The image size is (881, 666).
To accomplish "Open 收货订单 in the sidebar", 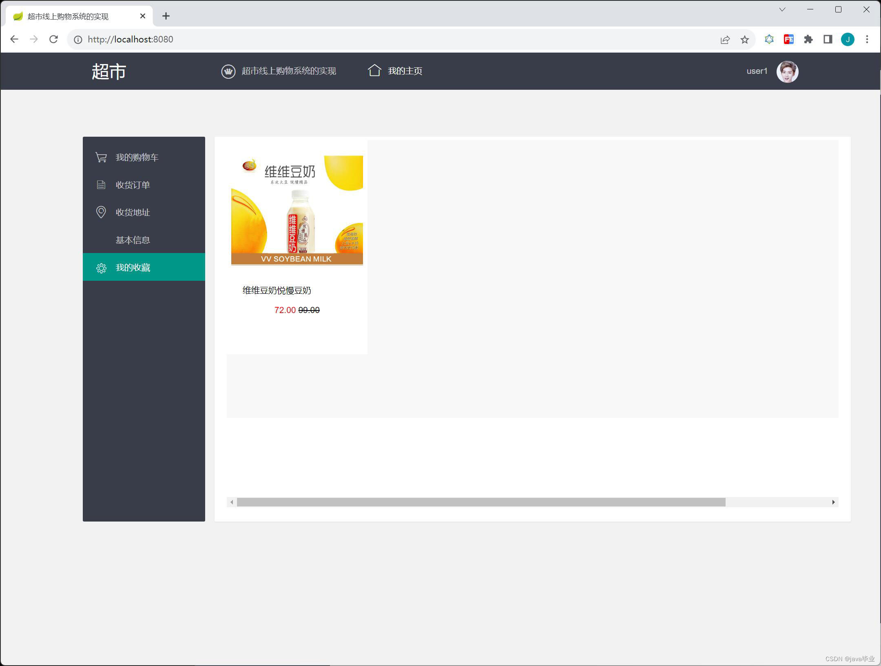I will tap(144, 185).
